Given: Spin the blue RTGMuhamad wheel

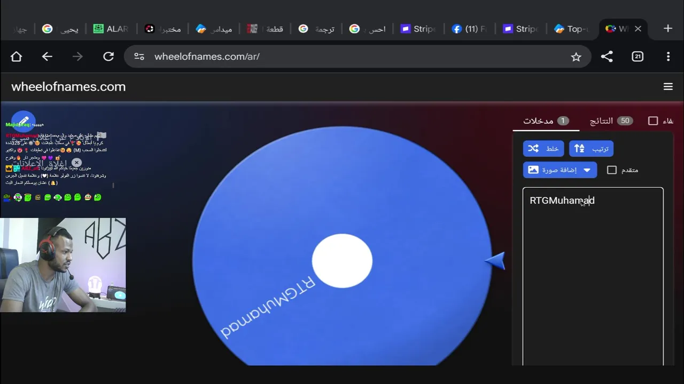Looking at the screenshot, I should [x=342, y=246].
